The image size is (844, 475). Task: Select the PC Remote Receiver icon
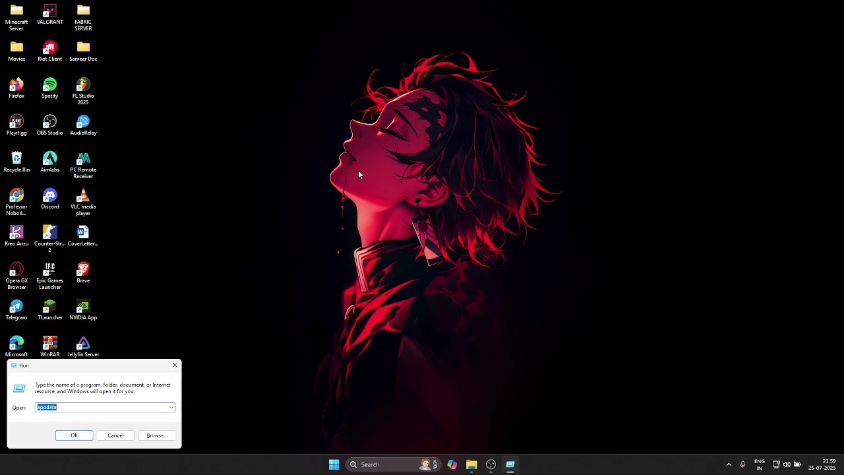click(83, 165)
